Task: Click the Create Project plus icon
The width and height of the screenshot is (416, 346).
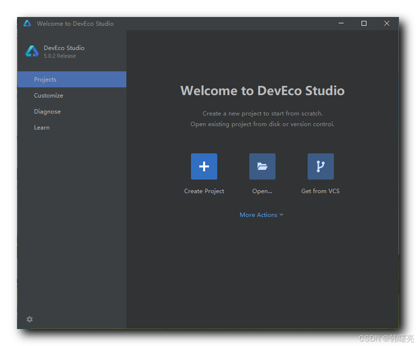Action: pyautogui.click(x=204, y=166)
